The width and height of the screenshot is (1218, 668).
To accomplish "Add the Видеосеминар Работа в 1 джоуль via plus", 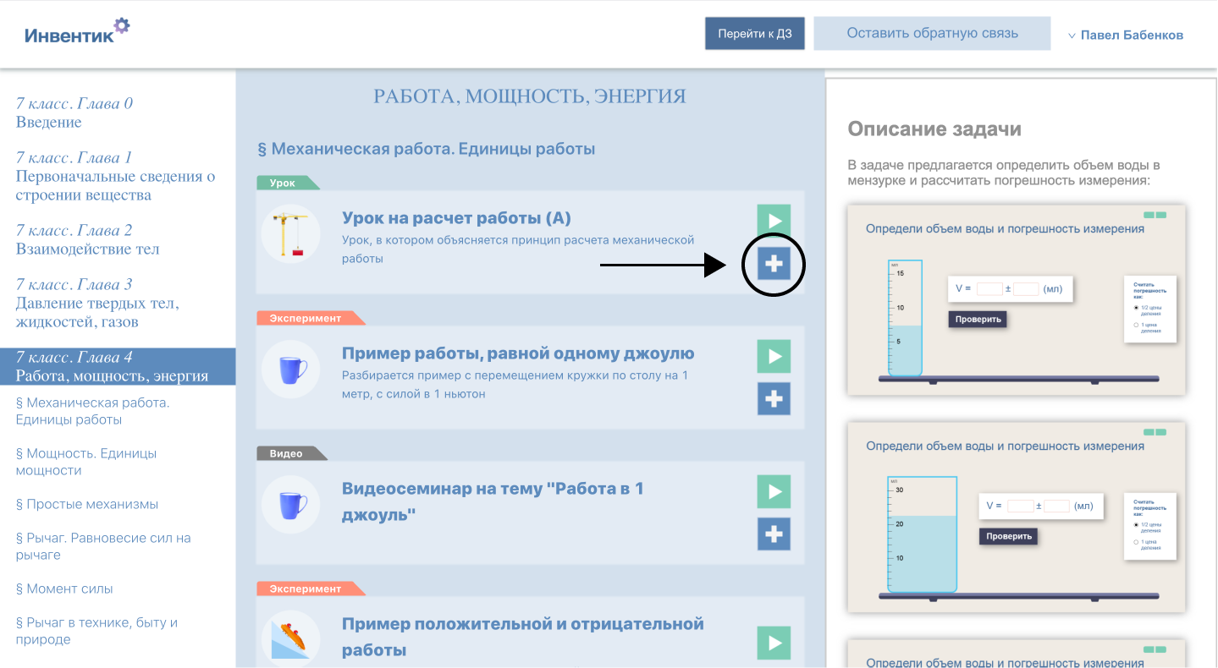I will (x=774, y=534).
